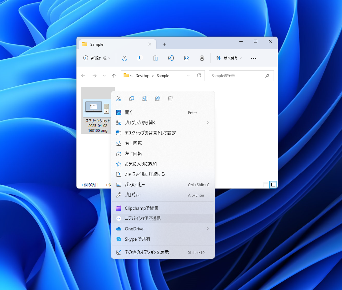Choose その他のオプションを表示
Image resolution: width=342 pixels, height=290 pixels.
[x=163, y=252]
